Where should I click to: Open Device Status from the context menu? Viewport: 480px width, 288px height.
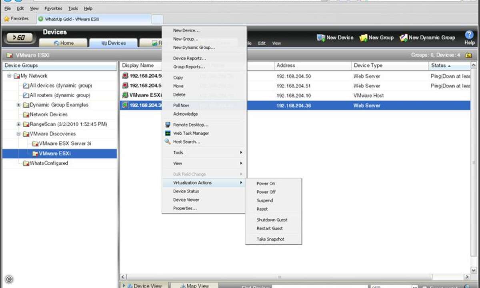pyautogui.click(x=186, y=191)
